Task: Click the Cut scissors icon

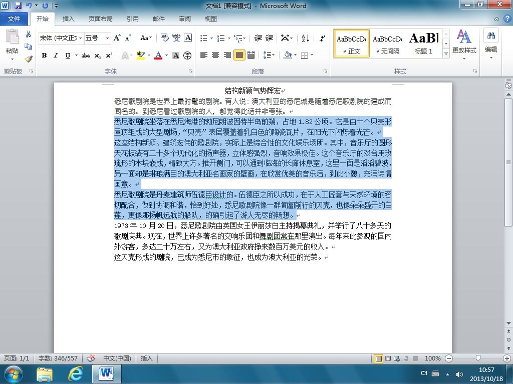Action: coord(29,34)
